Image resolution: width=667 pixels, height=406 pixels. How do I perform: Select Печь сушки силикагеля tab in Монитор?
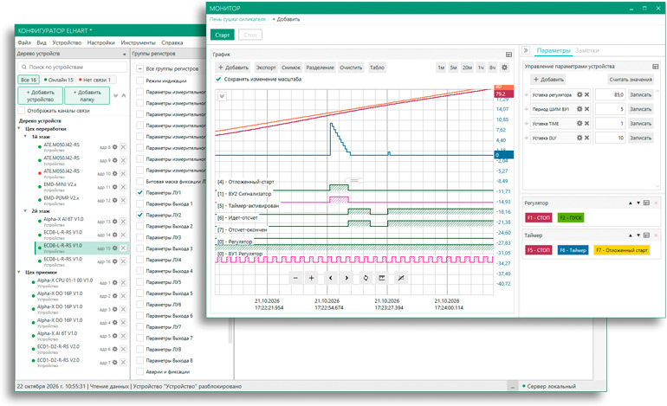pyautogui.click(x=237, y=19)
